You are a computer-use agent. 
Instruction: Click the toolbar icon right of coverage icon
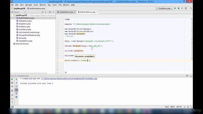[x=186, y=8]
